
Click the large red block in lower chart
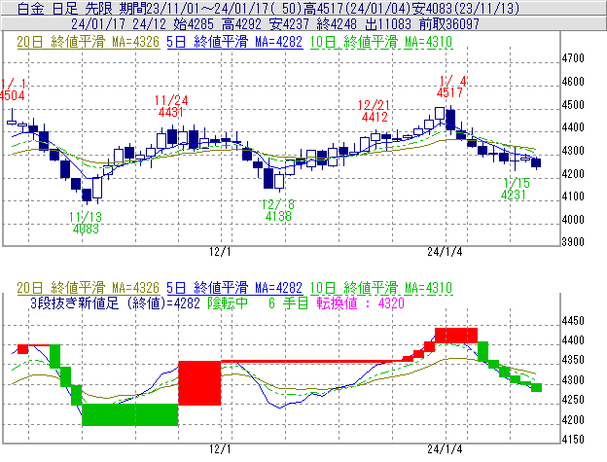coord(199,383)
